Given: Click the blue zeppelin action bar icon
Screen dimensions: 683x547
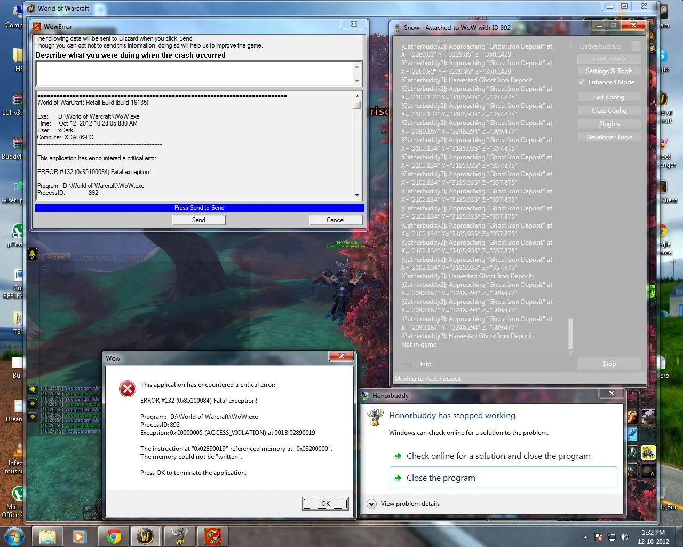Looking at the screenshot, I should 632,434.
